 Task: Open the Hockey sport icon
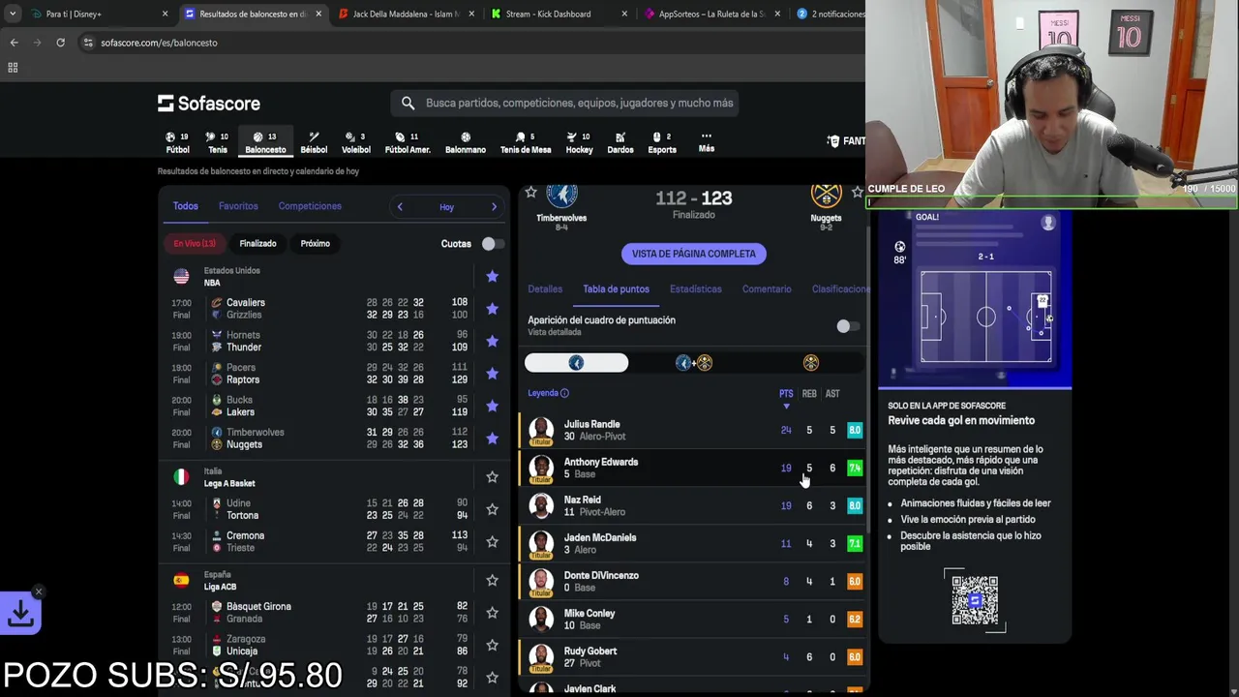click(x=579, y=142)
